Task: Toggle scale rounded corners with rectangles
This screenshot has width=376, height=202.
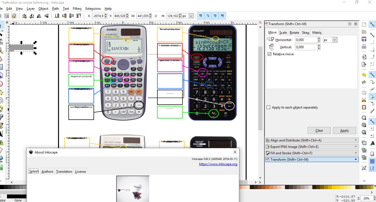Action: click(208, 16)
